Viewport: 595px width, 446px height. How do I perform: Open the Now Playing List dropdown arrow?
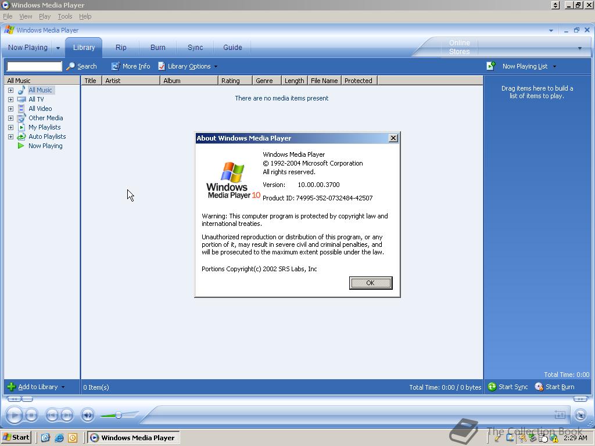[554, 67]
